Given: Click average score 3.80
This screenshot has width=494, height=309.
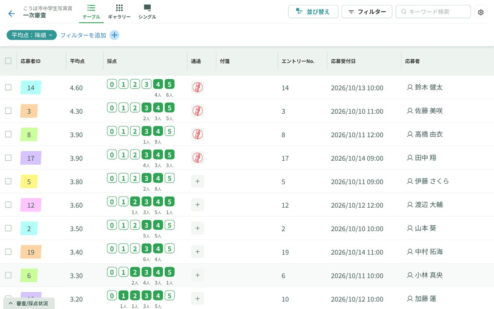Looking at the screenshot, I should [76, 182].
